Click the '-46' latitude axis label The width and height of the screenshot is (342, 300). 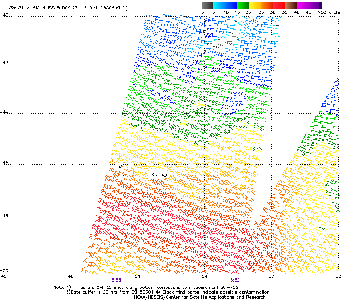click(4, 163)
